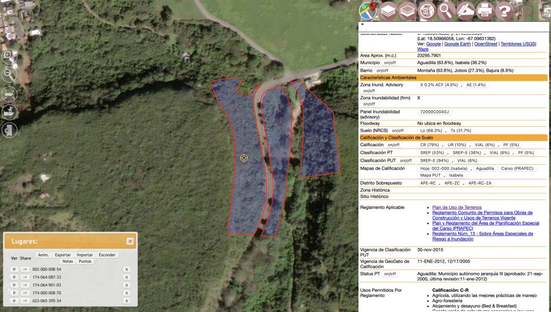Open the Google Maps view icon

[x=368, y=10]
